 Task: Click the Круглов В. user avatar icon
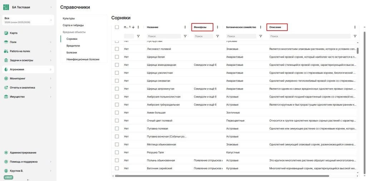6,171
